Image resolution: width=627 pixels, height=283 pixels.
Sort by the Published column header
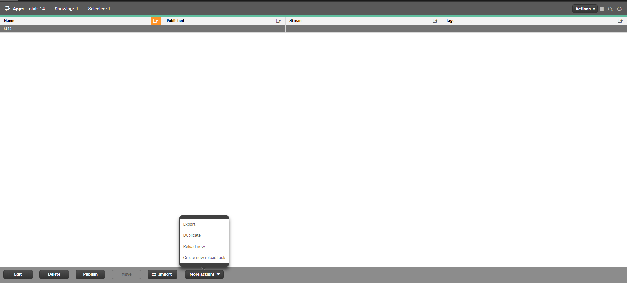175,21
